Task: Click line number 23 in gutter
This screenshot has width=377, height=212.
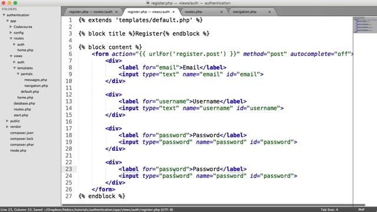Action: [x=68, y=169]
